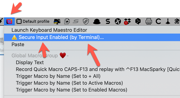Open the bold S menu bar icon
Viewport: 180px width, 98px height.
[108, 21]
